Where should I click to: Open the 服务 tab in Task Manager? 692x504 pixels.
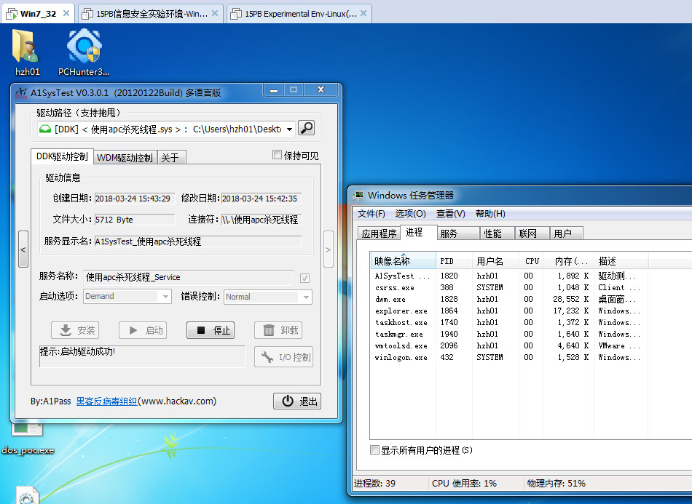pyautogui.click(x=458, y=233)
